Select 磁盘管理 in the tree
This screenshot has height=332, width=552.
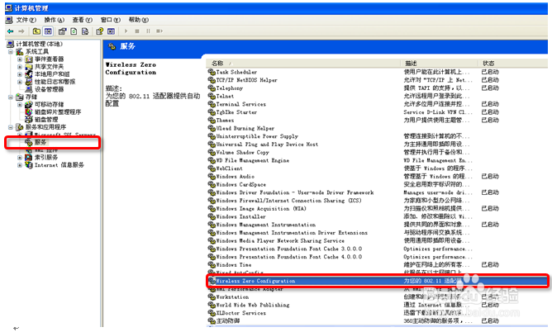46,120
